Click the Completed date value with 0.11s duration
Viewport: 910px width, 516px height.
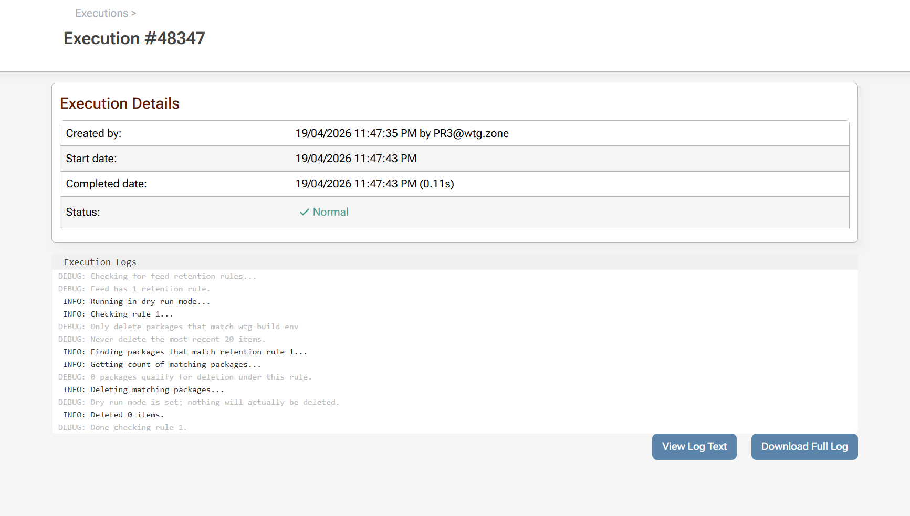coord(374,184)
